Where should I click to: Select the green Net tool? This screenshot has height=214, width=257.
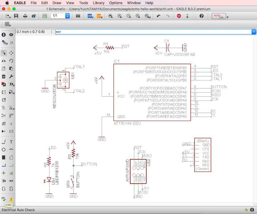pos(11,165)
